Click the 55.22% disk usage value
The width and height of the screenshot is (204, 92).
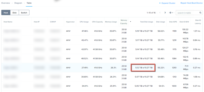pyautogui.click(x=161, y=68)
